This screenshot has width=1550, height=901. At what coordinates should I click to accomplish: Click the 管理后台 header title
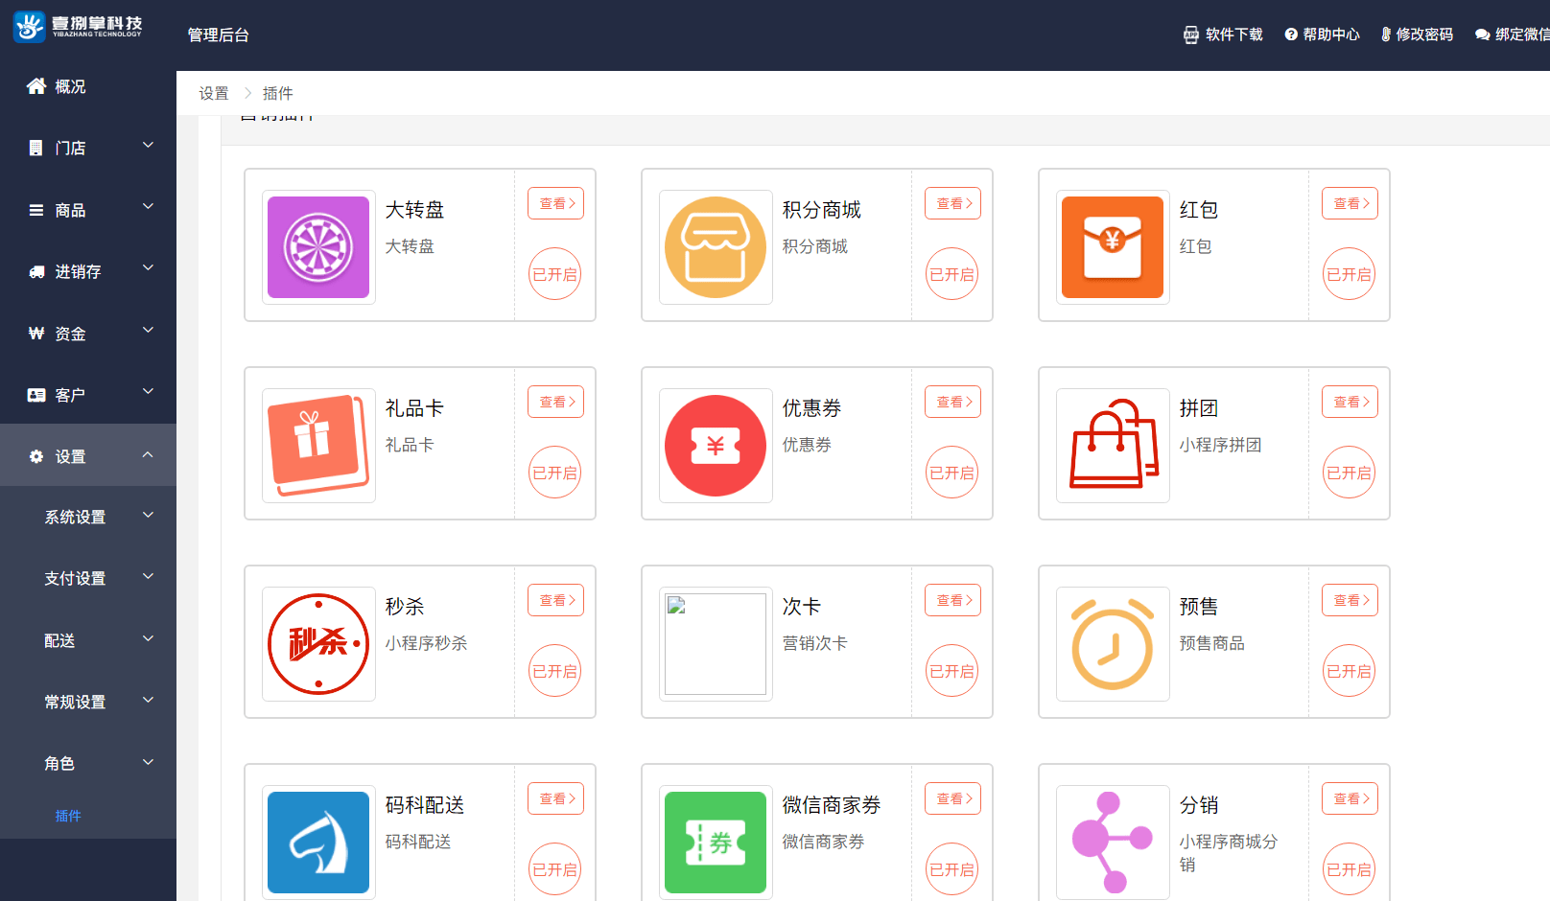click(219, 35)
